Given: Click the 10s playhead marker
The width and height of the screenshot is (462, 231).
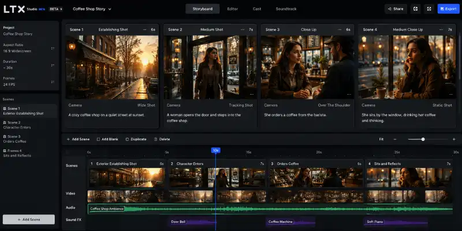Looking at the screenshot, I should (215, 151).
